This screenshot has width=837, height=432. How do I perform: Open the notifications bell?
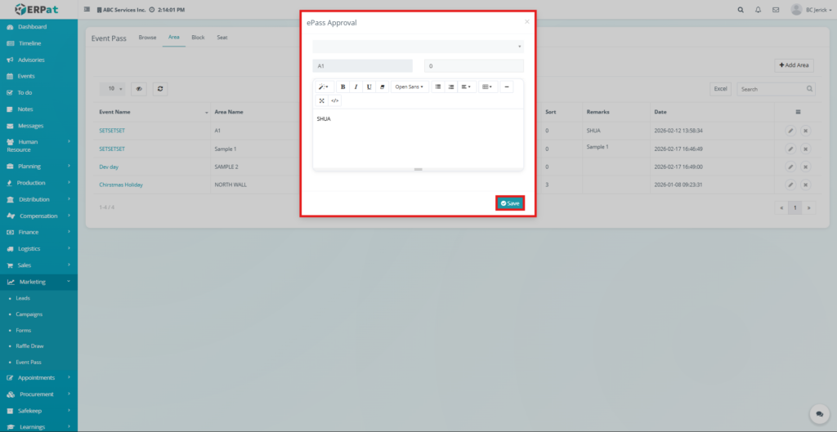tap(758, 10)
